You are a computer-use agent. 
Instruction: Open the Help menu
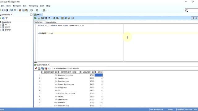coord(48,6)
